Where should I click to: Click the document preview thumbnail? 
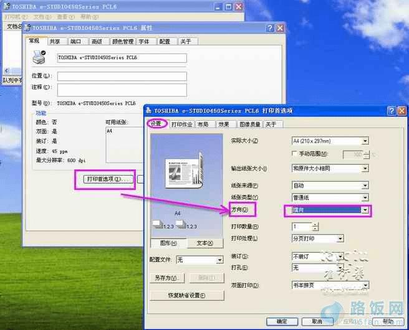[x=185, y=171]
